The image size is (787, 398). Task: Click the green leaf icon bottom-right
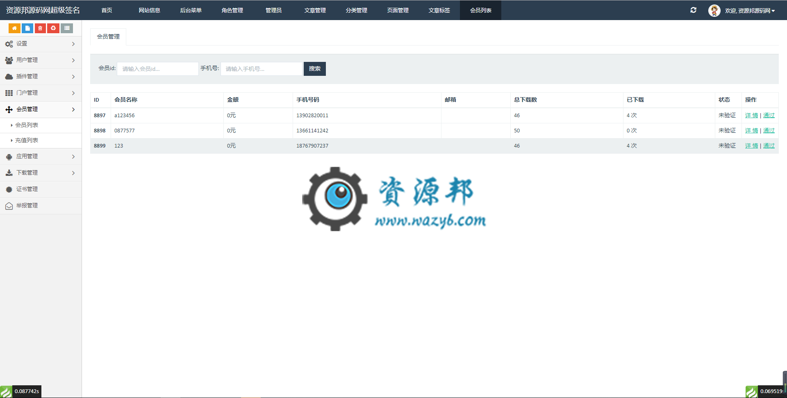pos(752,392)
